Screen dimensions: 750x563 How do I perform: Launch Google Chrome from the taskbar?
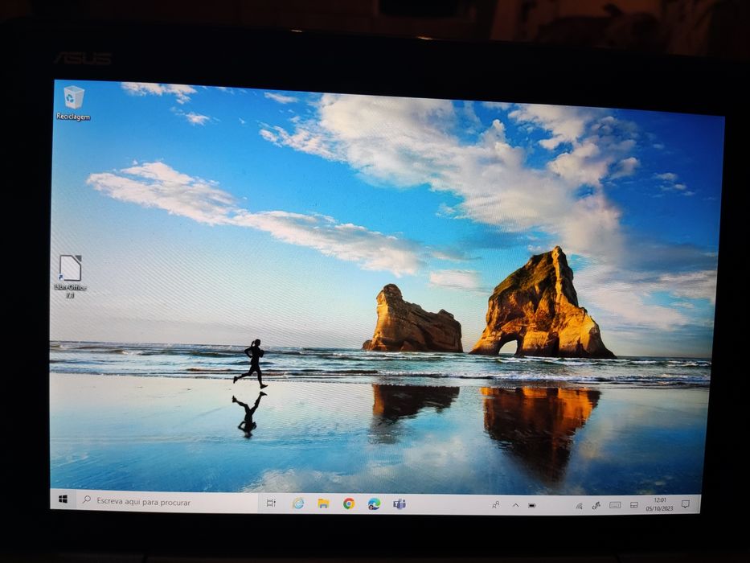(349, 503)
